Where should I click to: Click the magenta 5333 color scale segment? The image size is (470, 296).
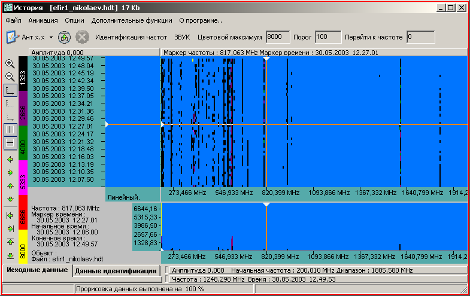click(23, 178)
